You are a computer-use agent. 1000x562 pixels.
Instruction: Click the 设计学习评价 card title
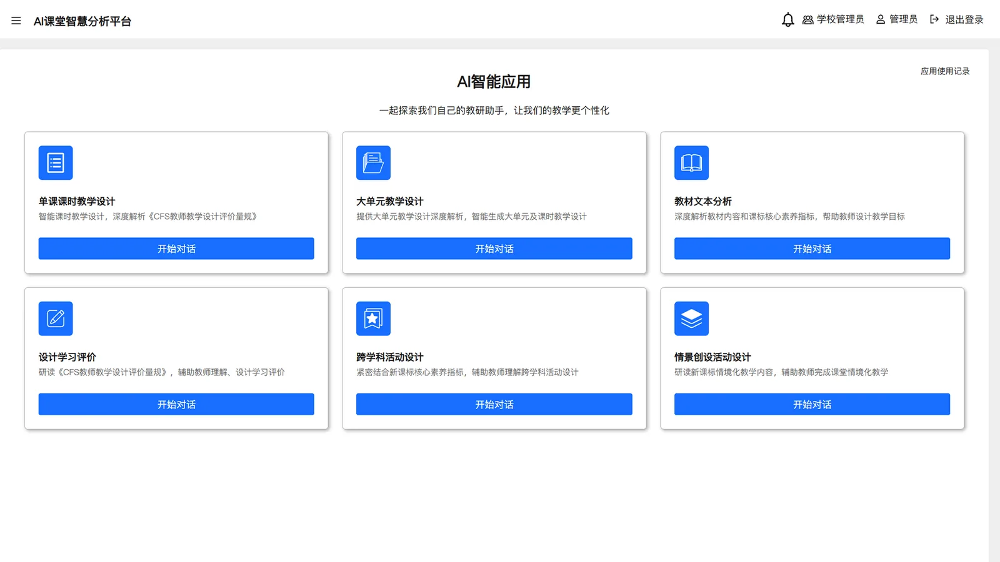67,357
